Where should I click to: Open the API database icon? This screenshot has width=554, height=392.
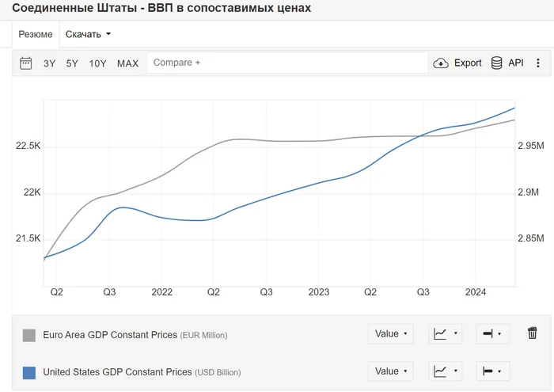[x=496, y=63]
